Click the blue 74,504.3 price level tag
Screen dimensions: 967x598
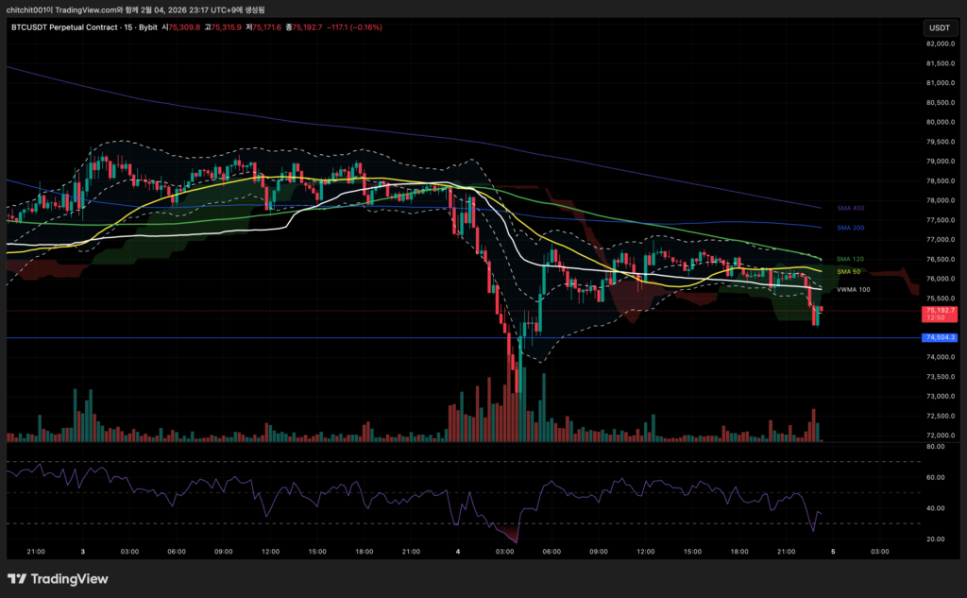pyautogui.click(x=941, y=337)
